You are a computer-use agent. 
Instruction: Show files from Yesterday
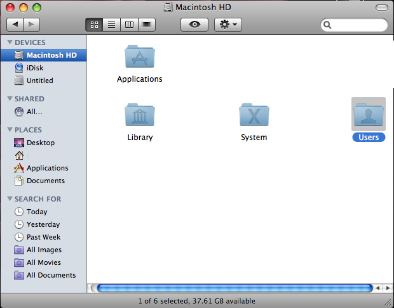[43, 224]
